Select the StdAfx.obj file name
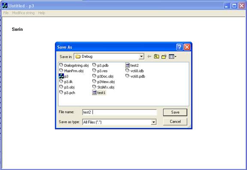This screenshot has height=170, width=247. pyautogui.click(x=105, y=87)
